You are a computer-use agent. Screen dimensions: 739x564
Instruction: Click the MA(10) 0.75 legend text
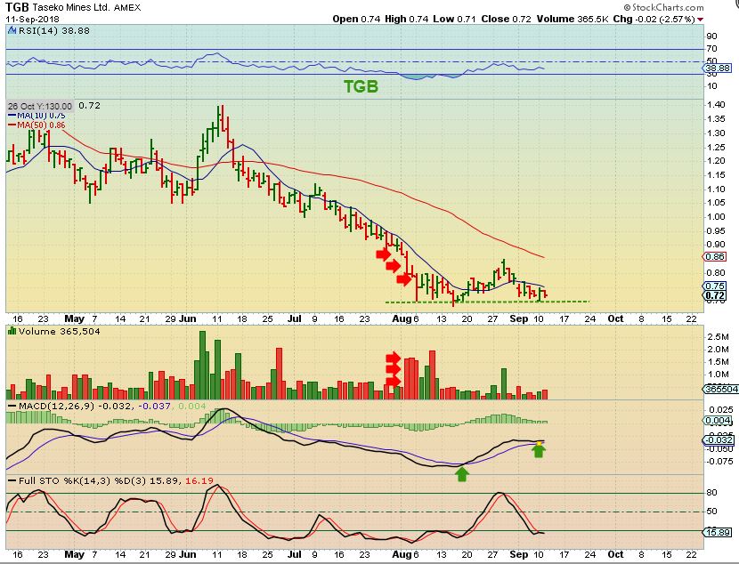click(x=42, y=116)
